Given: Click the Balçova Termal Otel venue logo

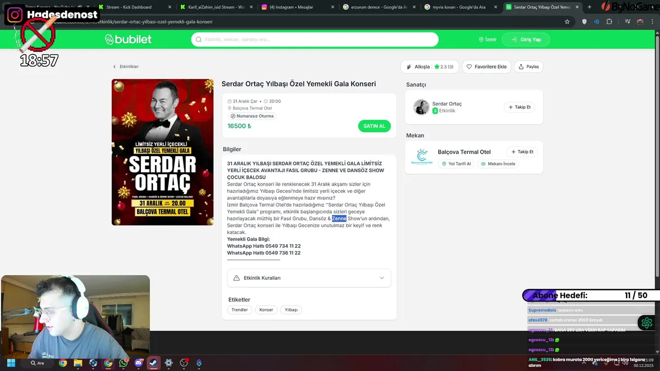Looking at the screenshot, I should pyautogui.click(x=422, y=157).
